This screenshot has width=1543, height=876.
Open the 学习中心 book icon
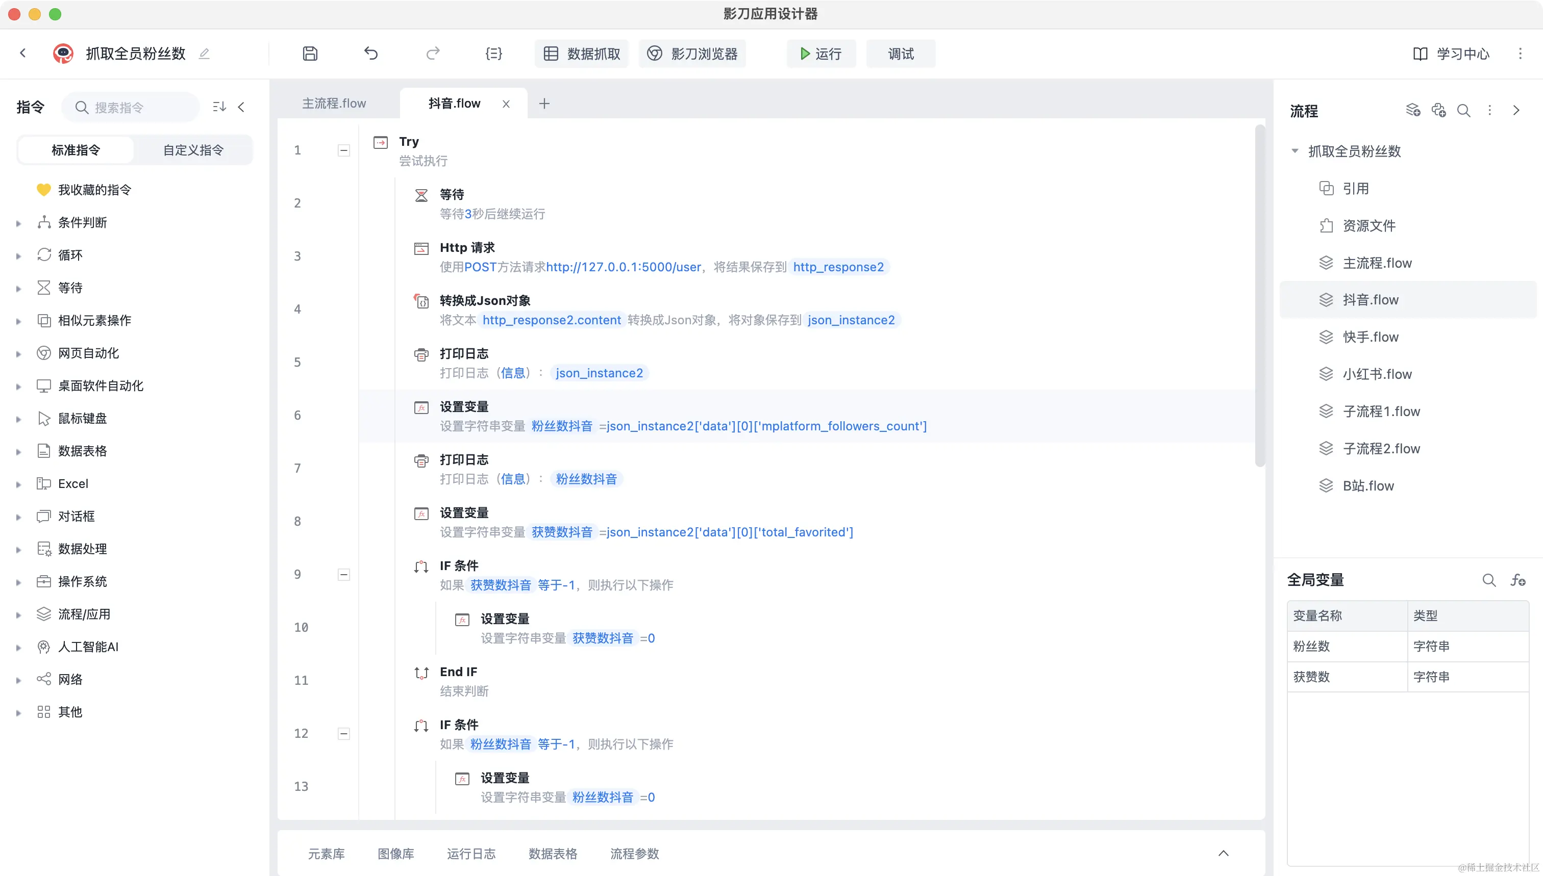1420,54
